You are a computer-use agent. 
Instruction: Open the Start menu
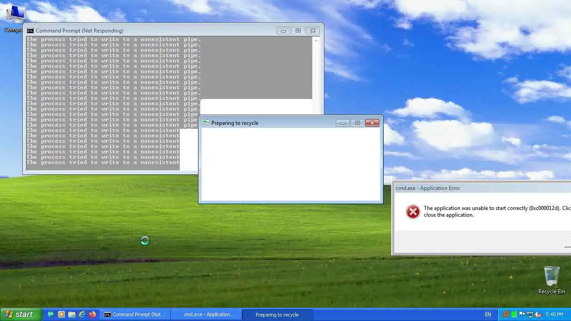pos(21,314)
